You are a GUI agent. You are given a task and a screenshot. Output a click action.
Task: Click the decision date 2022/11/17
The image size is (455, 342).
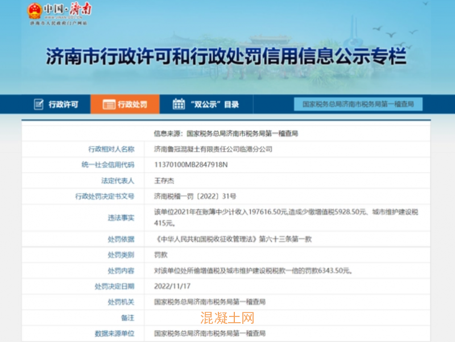pos(171,287)
